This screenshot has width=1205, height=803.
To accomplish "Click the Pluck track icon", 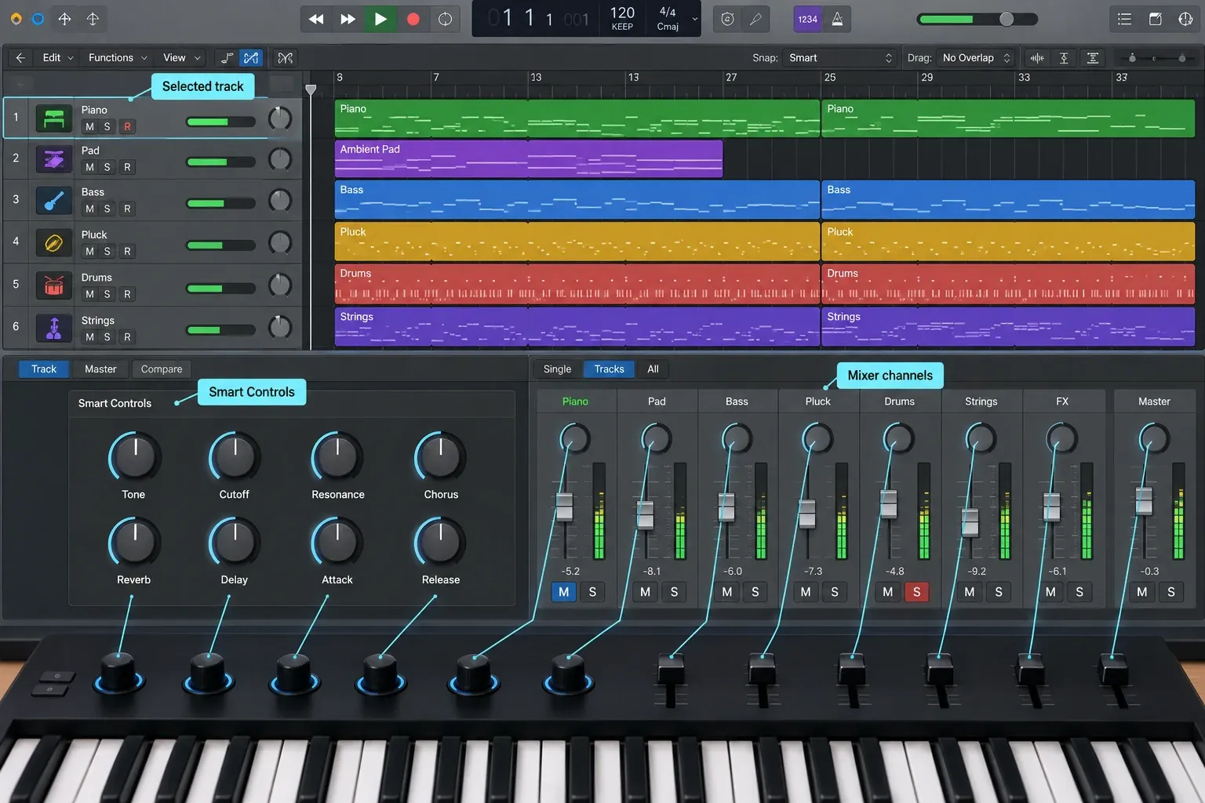I will click(53, 243).
